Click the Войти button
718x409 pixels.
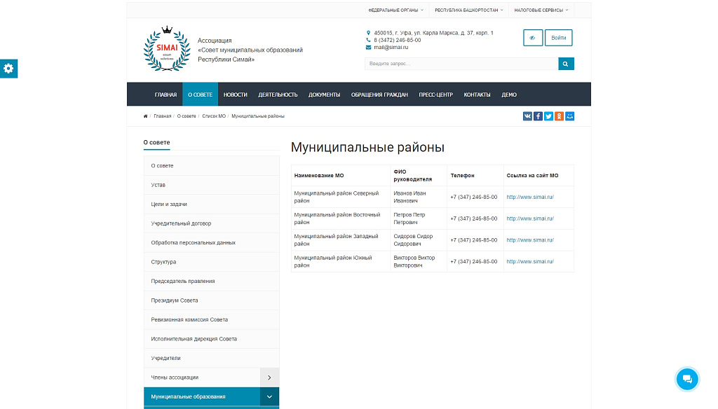(x=558, y=37)
